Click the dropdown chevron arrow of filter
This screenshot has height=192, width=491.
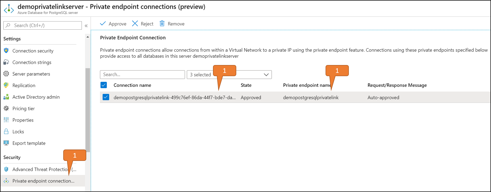266,75
